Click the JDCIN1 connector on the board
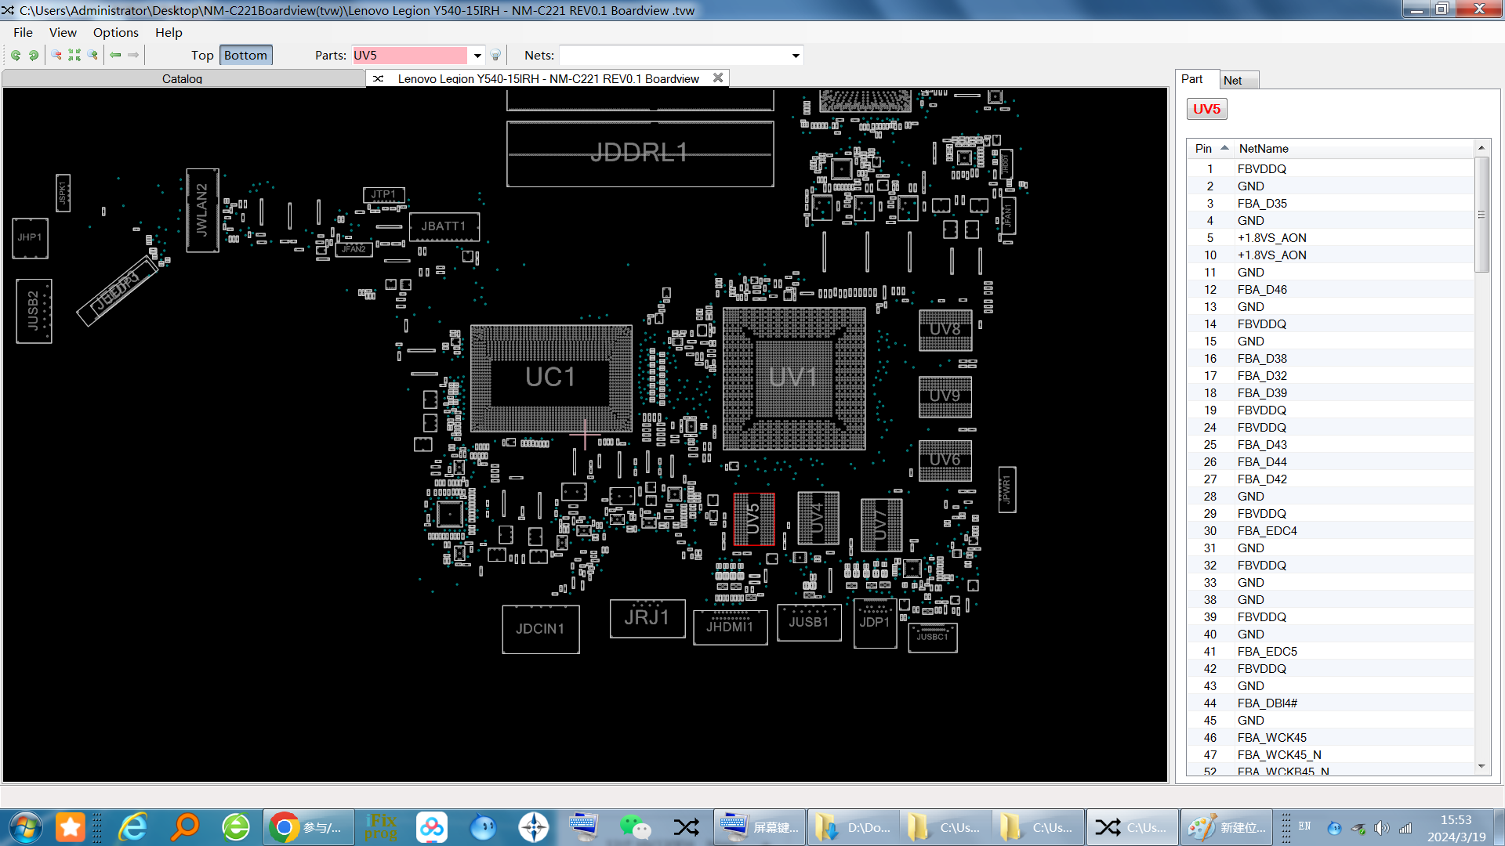1505x846 pixels. click(x=540, y=629)
